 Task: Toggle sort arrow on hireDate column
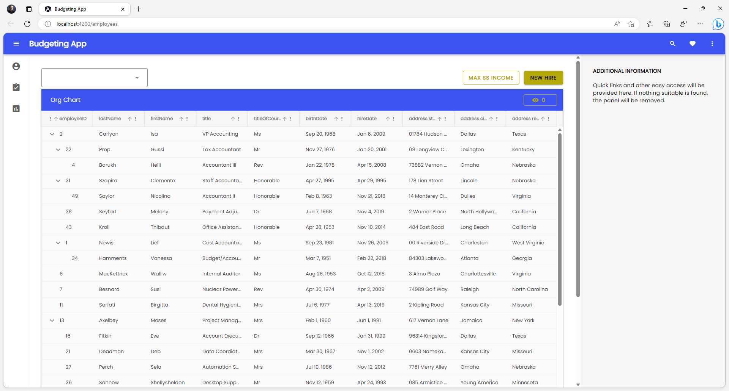(x=388, y=119)
